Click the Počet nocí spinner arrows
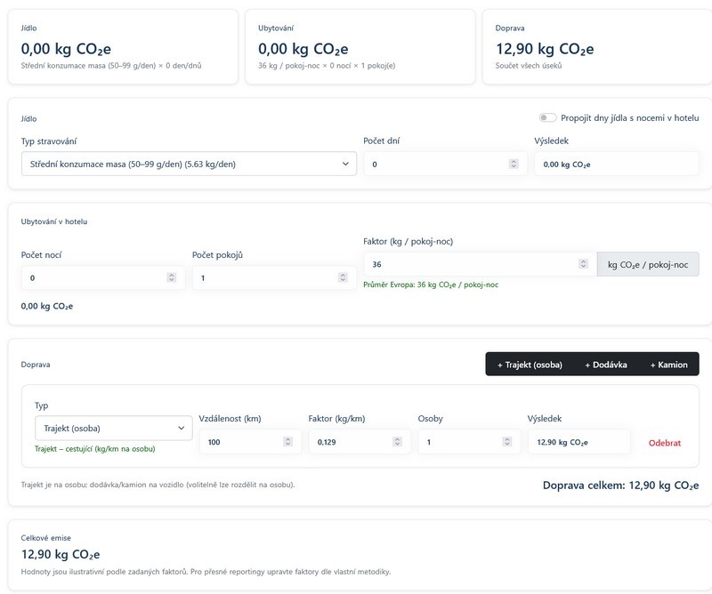Image resolution: width=712 pixels, height=594 pixels. tap(172, 277)
